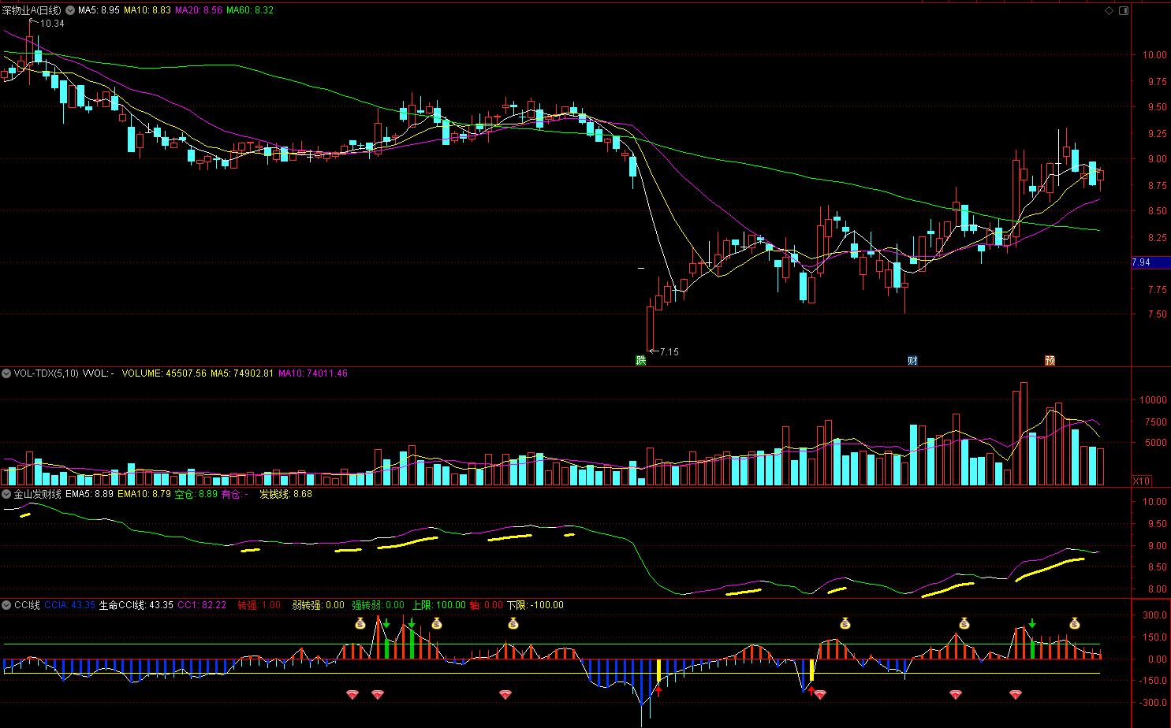The image size is (1171, 728).
Task: Click the 上限: 100.00 label
Action: click(x=439, y=605)
